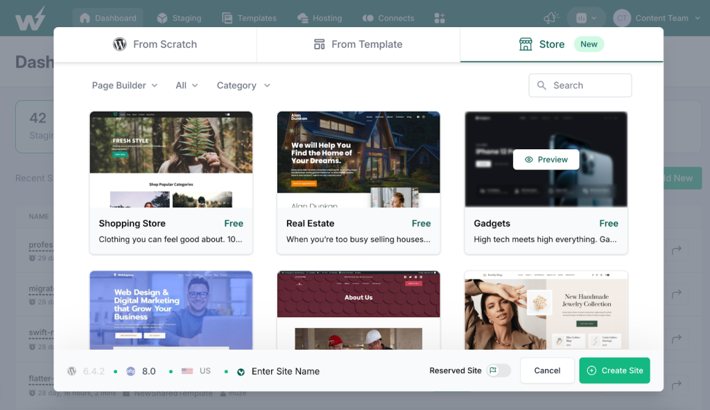This screenshot has width=710, height=410.
Task: Click the green Create Site button
Action: coord(614,370)
